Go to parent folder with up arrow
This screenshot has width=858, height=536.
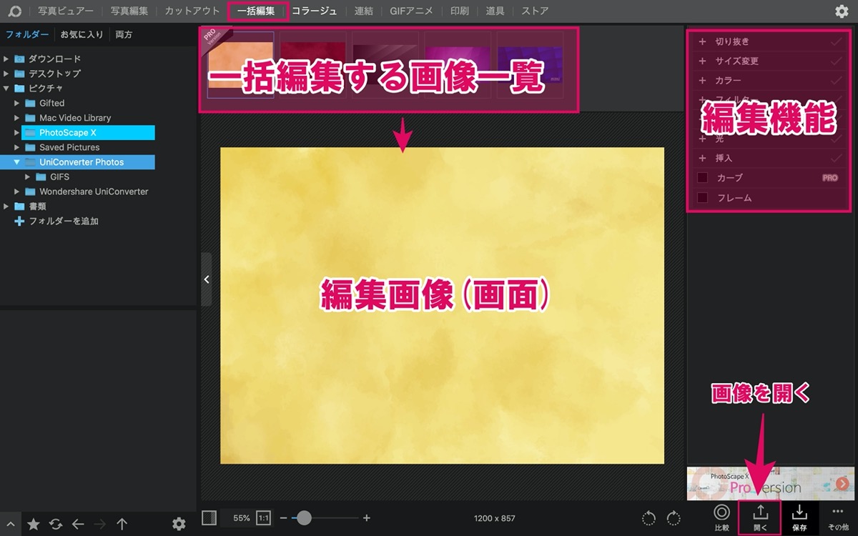(122, 524)
